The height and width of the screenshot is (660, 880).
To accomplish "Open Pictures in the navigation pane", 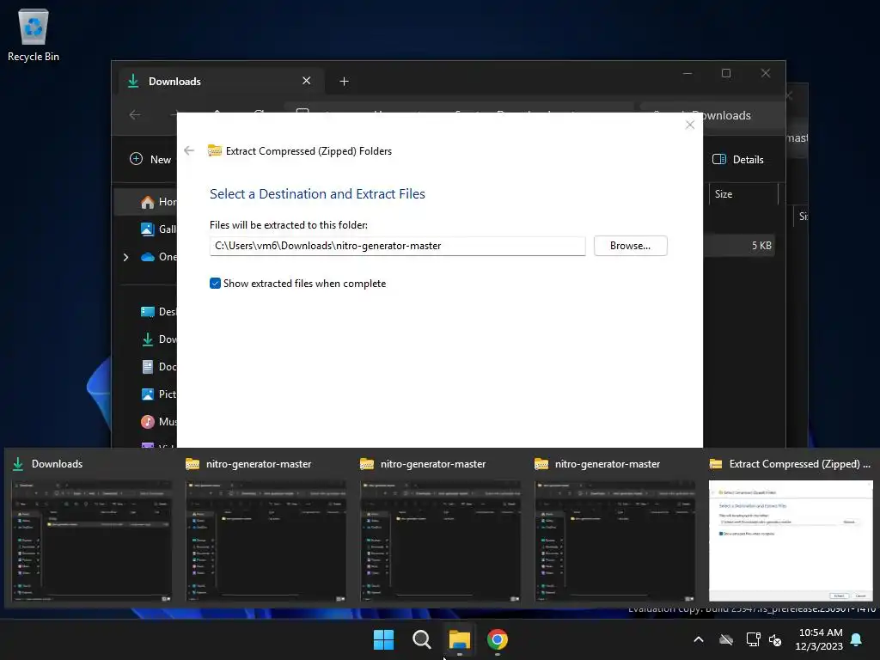I will (158, 394).
